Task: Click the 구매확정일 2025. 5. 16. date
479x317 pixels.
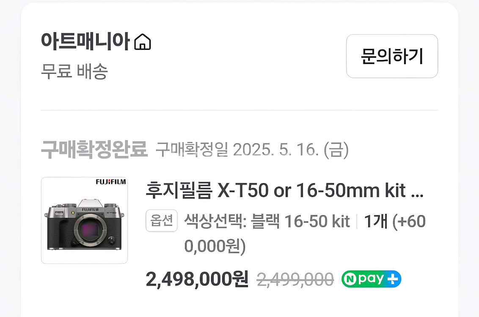Action: pos(252,150)
